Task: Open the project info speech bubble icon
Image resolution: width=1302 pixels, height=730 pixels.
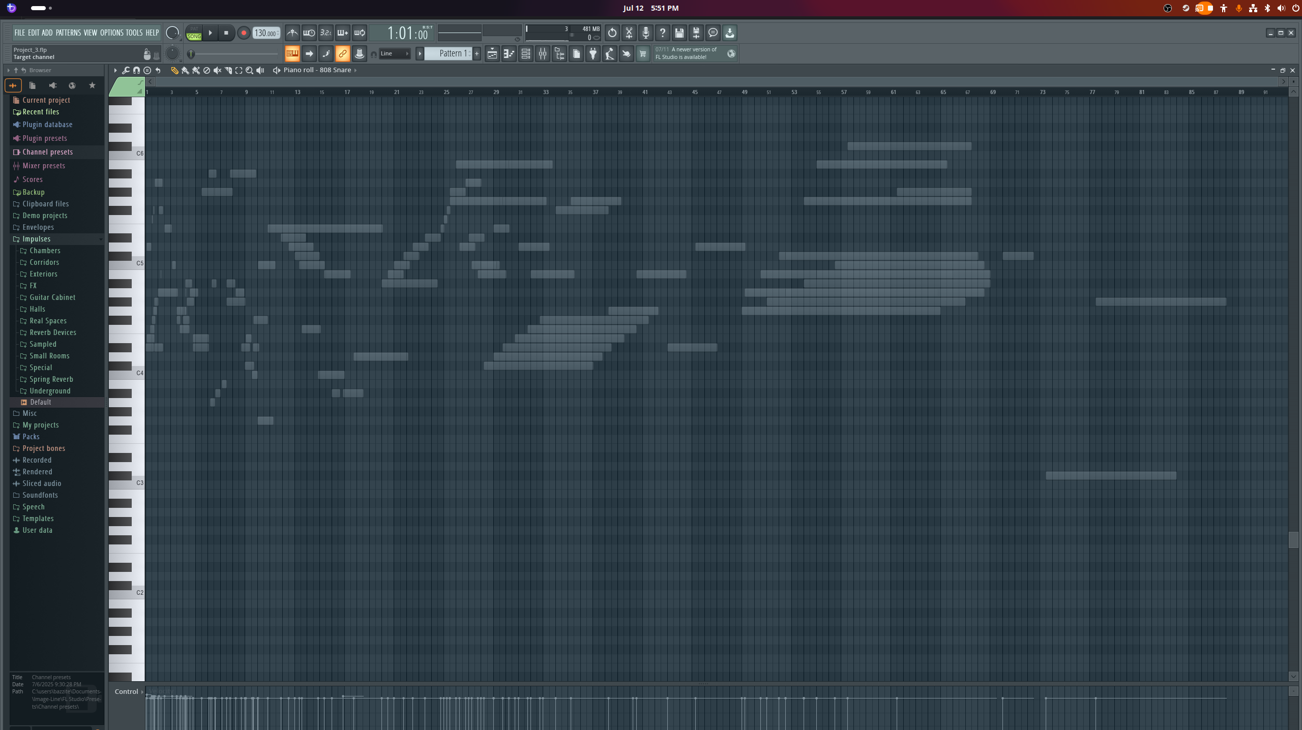Action: [713, 33]
